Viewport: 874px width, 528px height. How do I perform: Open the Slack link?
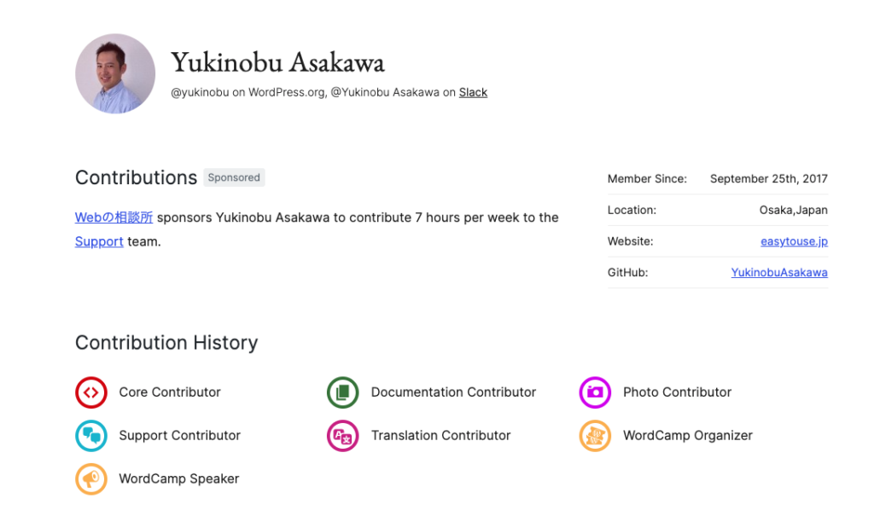coord(473,92)
